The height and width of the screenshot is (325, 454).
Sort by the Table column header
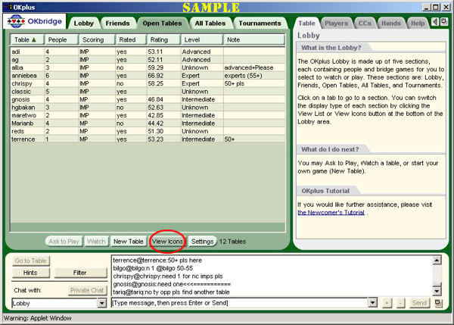[27, 39]
